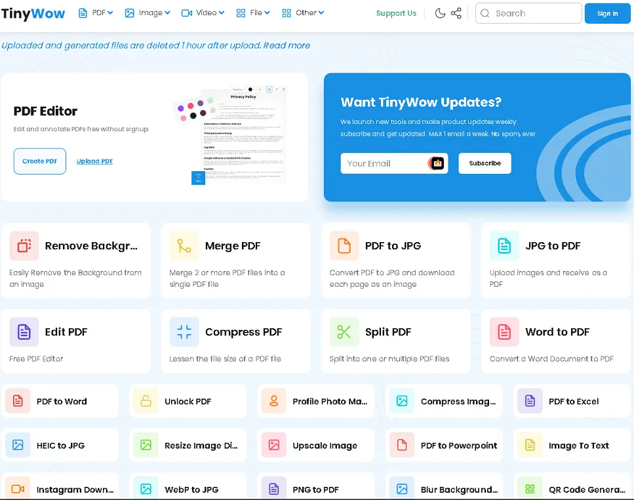Open the File menu in navigation
The height and width of the screenshot is (500, 634).
tap(252, 12)
